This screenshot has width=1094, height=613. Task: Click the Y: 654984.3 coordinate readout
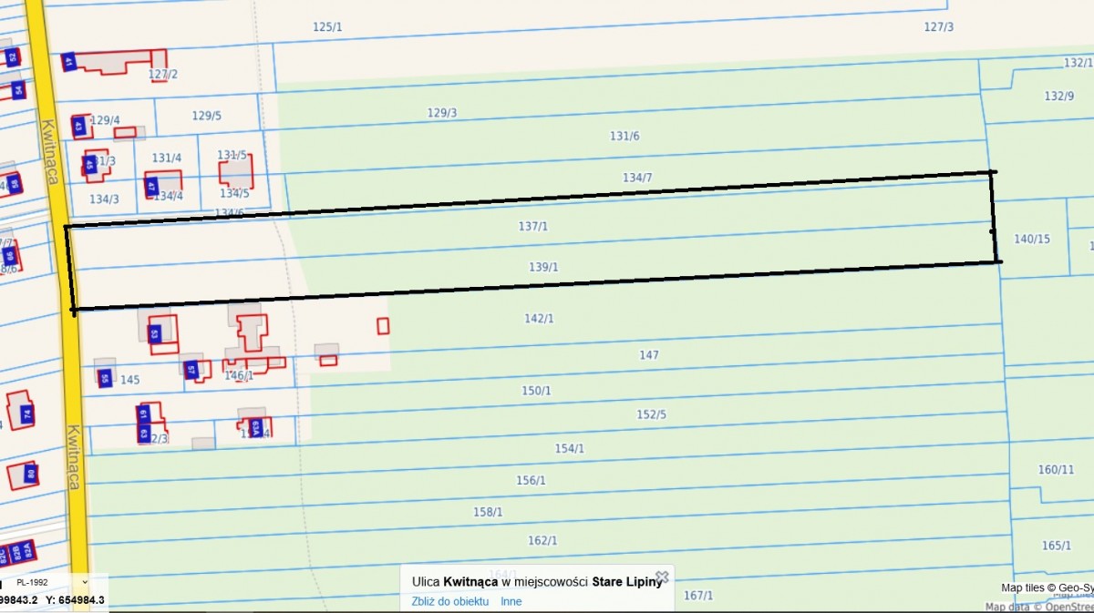coord(74,599)
